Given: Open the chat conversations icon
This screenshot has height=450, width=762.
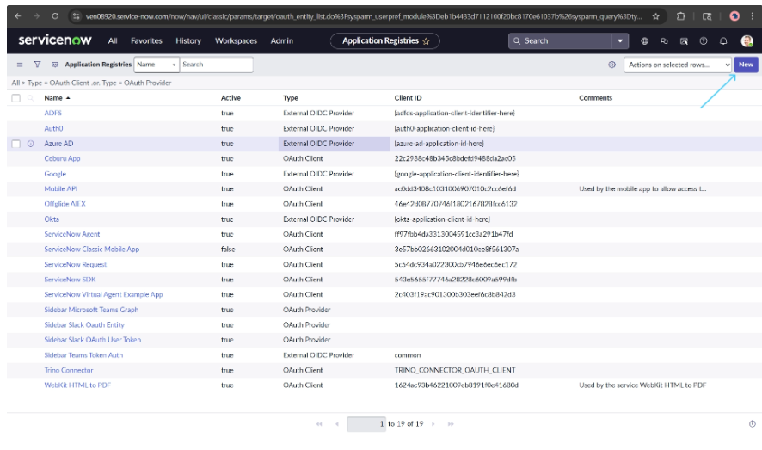Looking at the screenshot, I should (664, 41).
